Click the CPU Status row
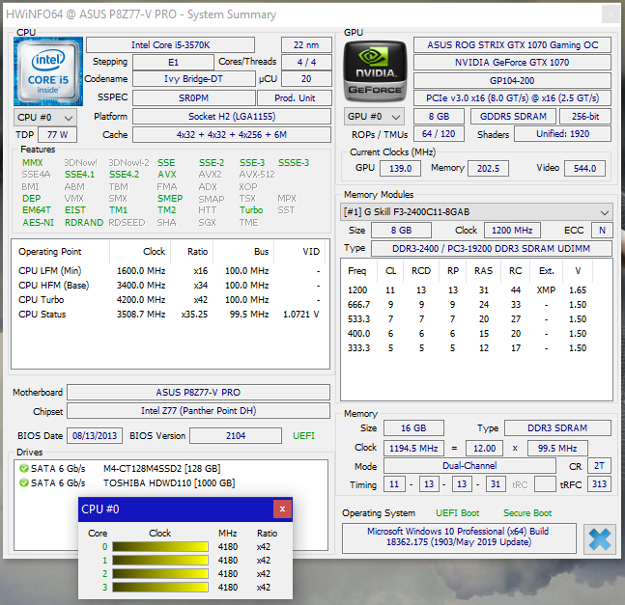This screenshot has height=605, width=625. 169,315
